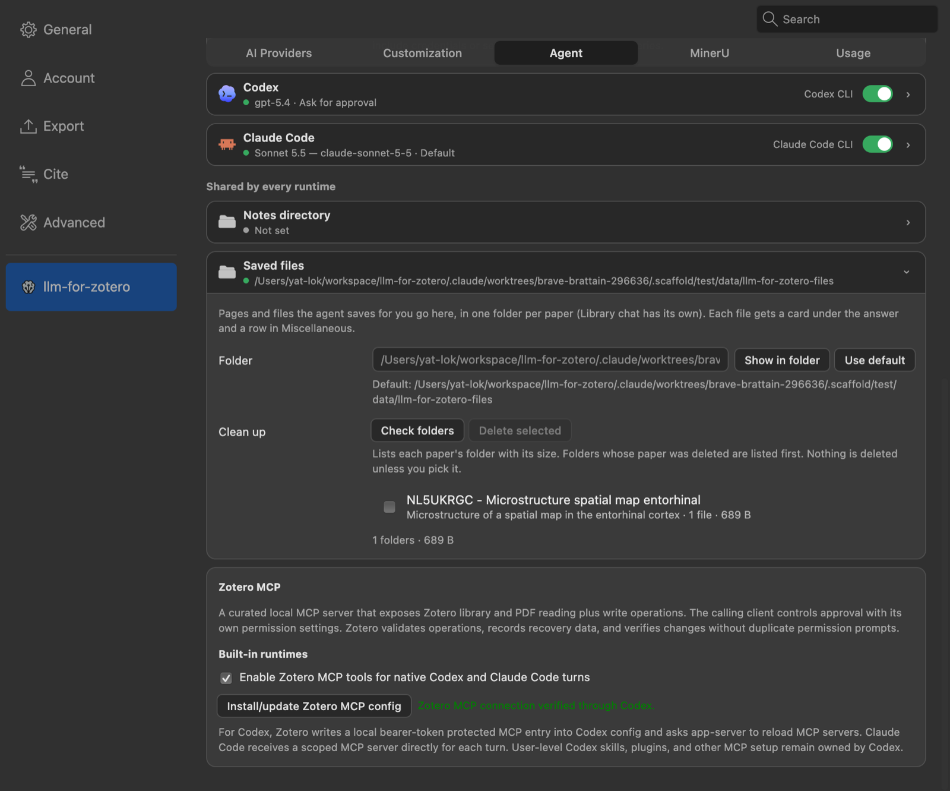Screen dimensions: 950x791
Task: Click into the Search field
Action: point(847,19)
